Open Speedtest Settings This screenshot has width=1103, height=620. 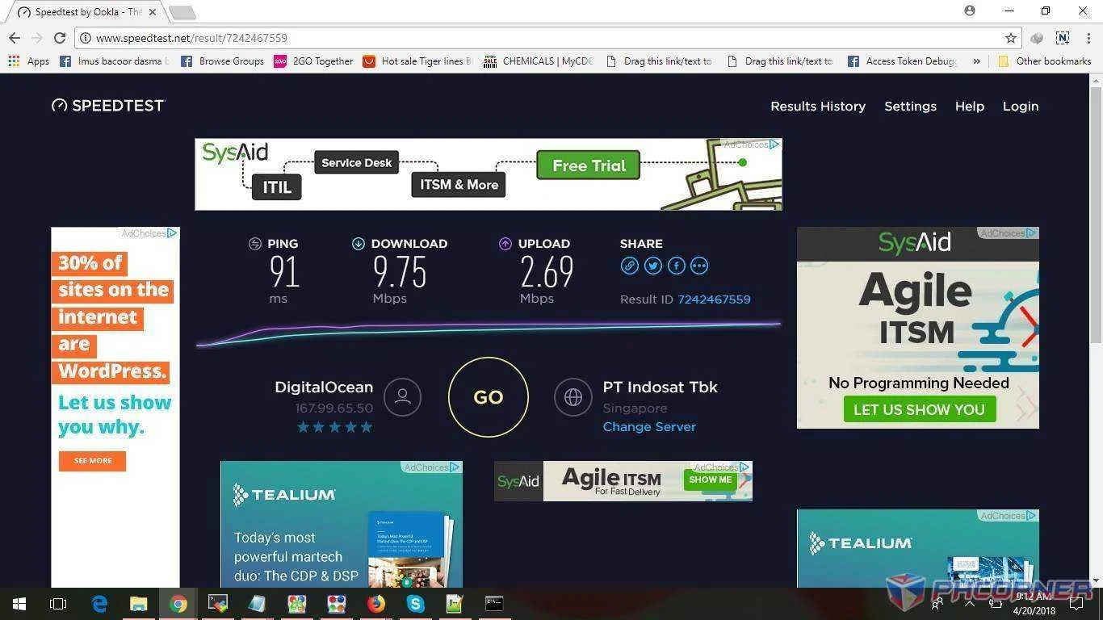coord(910,106)
